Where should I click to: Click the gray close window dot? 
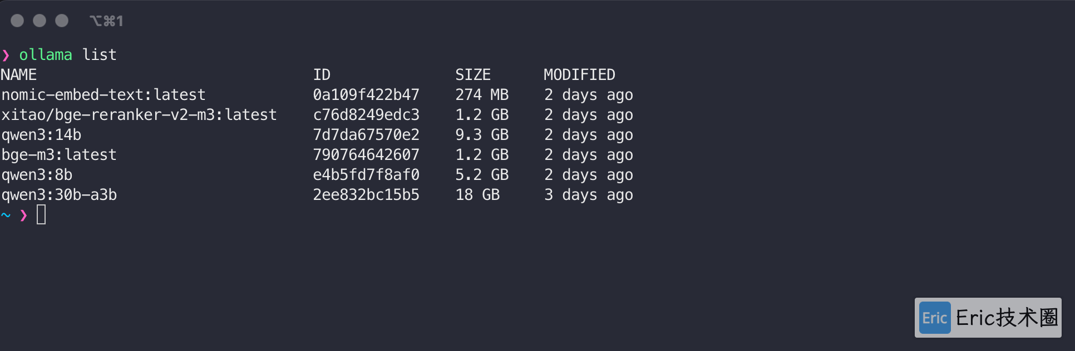[17, 21]
